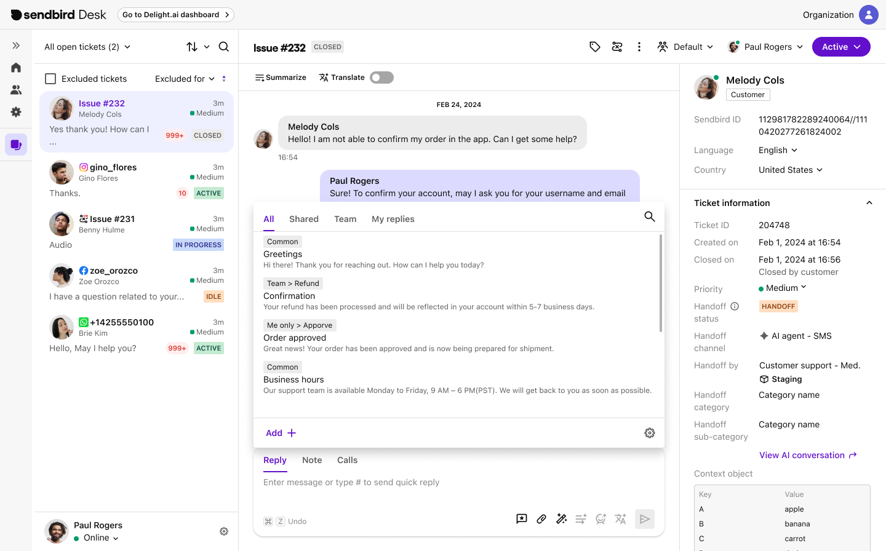The image size is (886, 551).
Task: Search tickets with magnifier icon
Action: coord(224,47)
